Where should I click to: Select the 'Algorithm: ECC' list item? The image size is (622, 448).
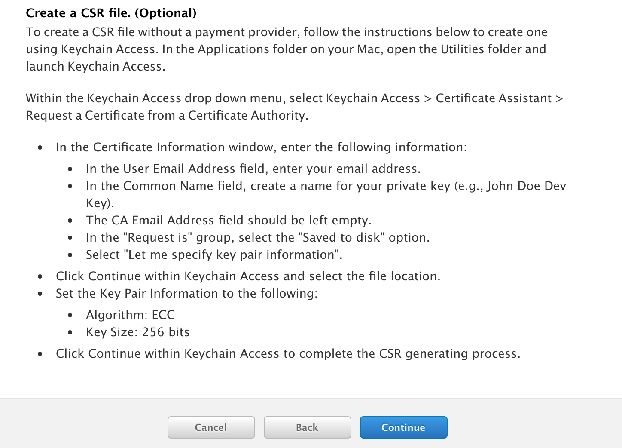click(x=130, y=315)
